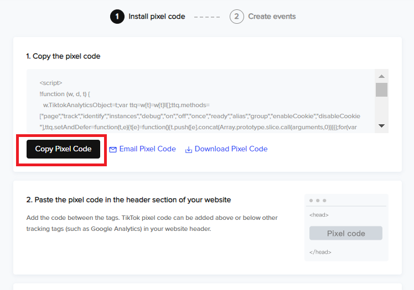The width and height of the screenshot is (414, 290).
Task: Click the step 2 circle icon
Action: pyautogui.click(x=236, y=17)
